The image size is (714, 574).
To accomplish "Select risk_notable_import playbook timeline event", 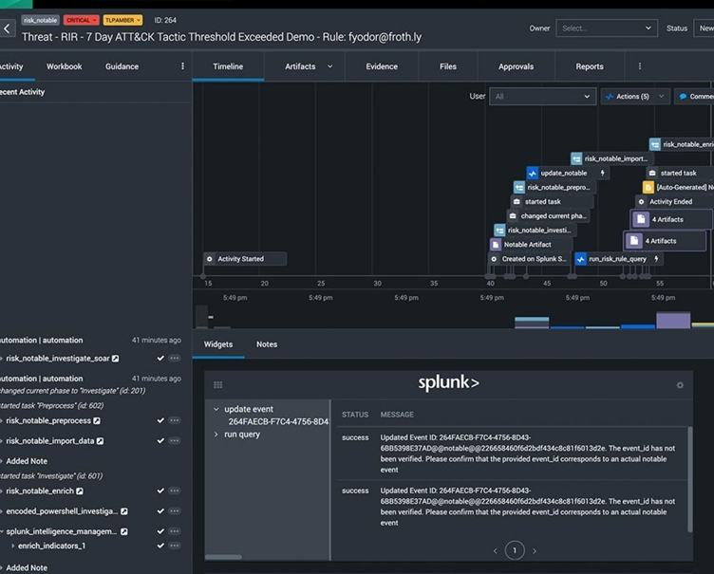I will pos(611,158).
